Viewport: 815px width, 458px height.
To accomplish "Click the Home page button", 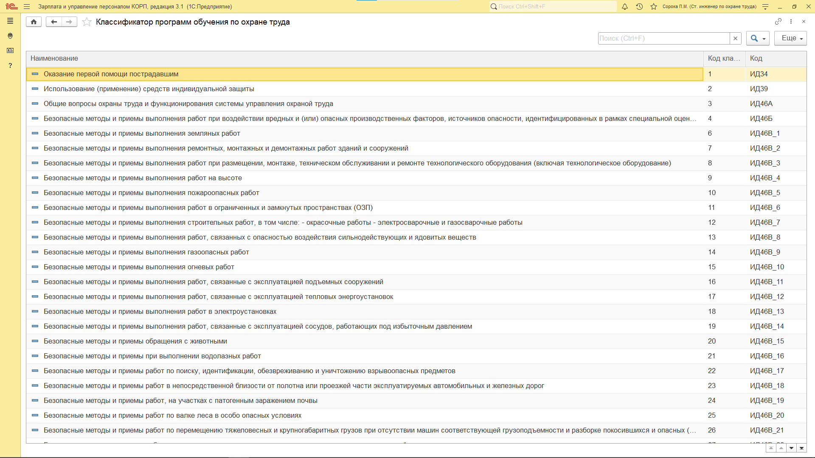I will 34,22.
